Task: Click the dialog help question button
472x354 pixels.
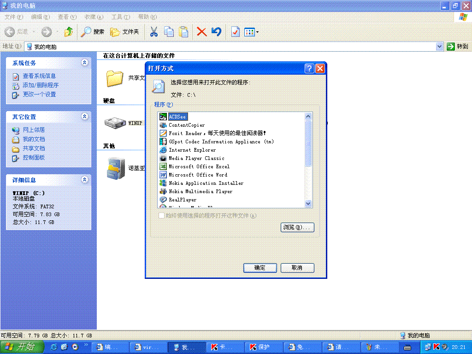Action: coord(309,68)
